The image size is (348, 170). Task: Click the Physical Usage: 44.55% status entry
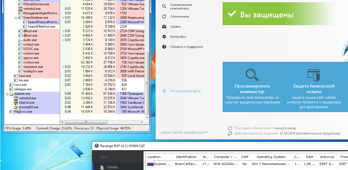click(114, 128)
